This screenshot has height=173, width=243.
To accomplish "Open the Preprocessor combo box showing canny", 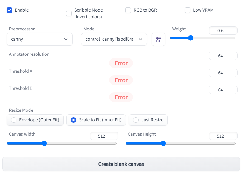I will click(39, 39).
